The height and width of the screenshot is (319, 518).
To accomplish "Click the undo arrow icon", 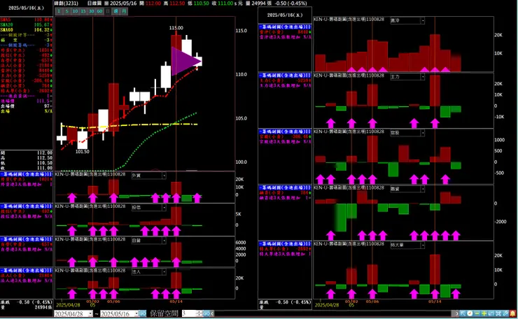I will (491, 313).
